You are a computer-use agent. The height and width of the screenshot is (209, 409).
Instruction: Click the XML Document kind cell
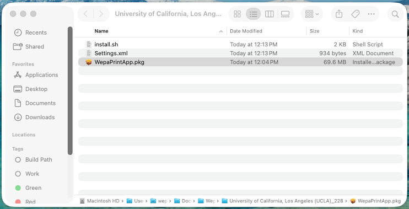pos(373,53)
